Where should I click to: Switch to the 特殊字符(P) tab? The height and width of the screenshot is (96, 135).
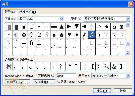[28, 12]
